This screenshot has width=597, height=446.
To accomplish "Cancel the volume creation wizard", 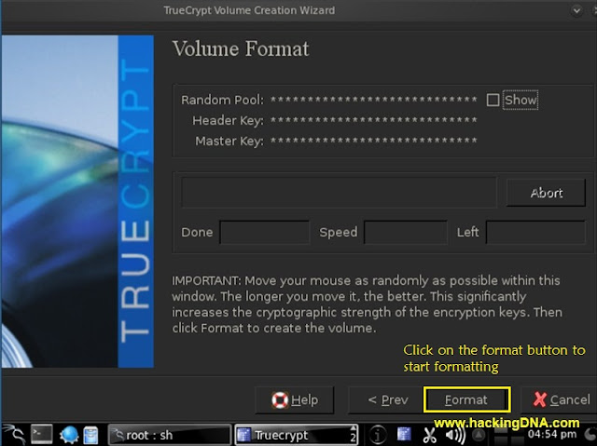I will pos(560,399).
